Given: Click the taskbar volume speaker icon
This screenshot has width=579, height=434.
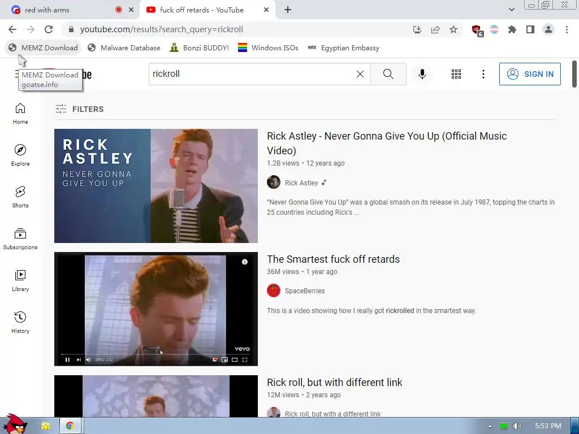Looking at the screenshot, I should pyautogui.click(x=517, y=426).
